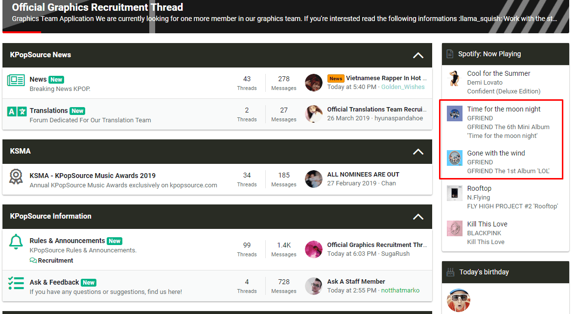Click Time for the moon night album art
The height and width of the screenshot is (314, 579).
click(455, 113)
